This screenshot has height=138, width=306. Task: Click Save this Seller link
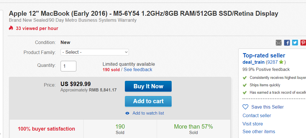[x=268, y=107]
